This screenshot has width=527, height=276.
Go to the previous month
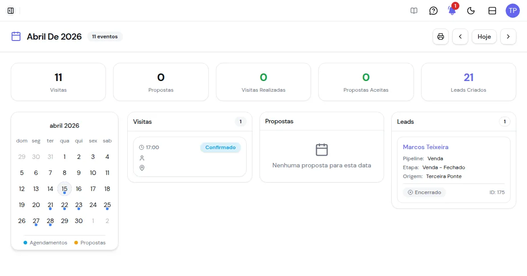460,37
